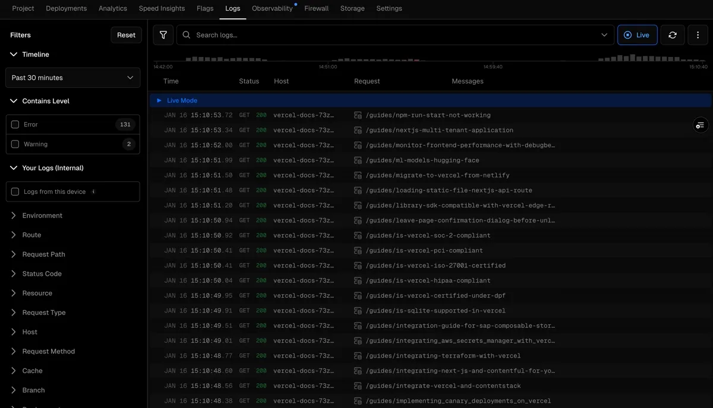Viewport: 713px width, 408px height.
Task: Click request icon for implementing_canary_deployments row
Action: [x=358, y=401]
